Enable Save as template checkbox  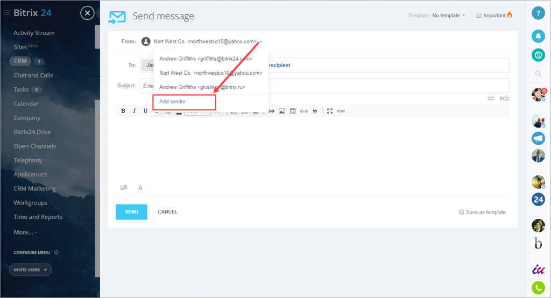tap(461, 212)
